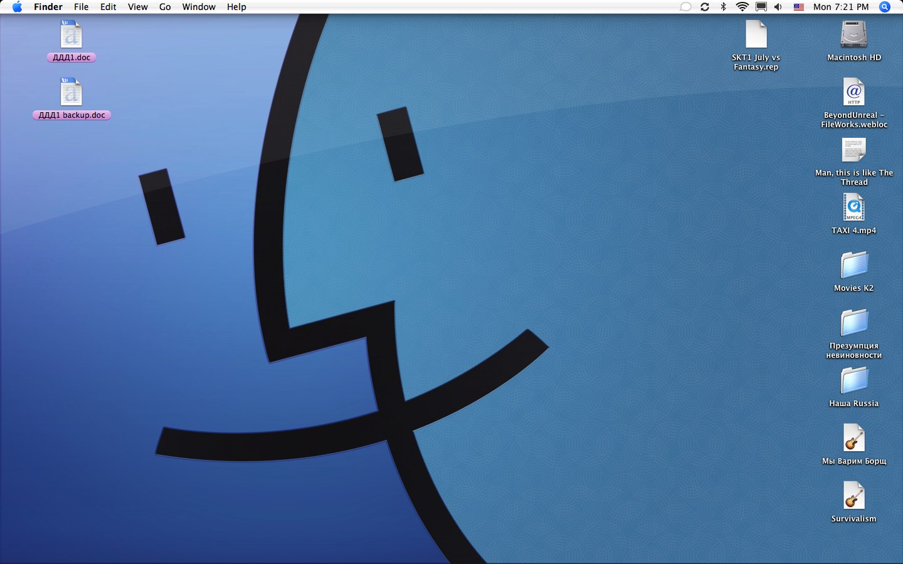The image size is (903, 564).
Task: Select BeyondUnreal FileWorks.webloc icon
Action: point(854,92)
